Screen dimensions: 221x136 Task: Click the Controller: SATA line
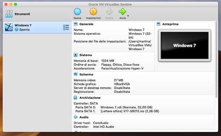(x=86, y=103)
